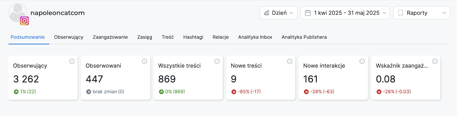Click the 869 Wszystkie treści value
This screenshot has width=457, height=116.
pos(167,79)
